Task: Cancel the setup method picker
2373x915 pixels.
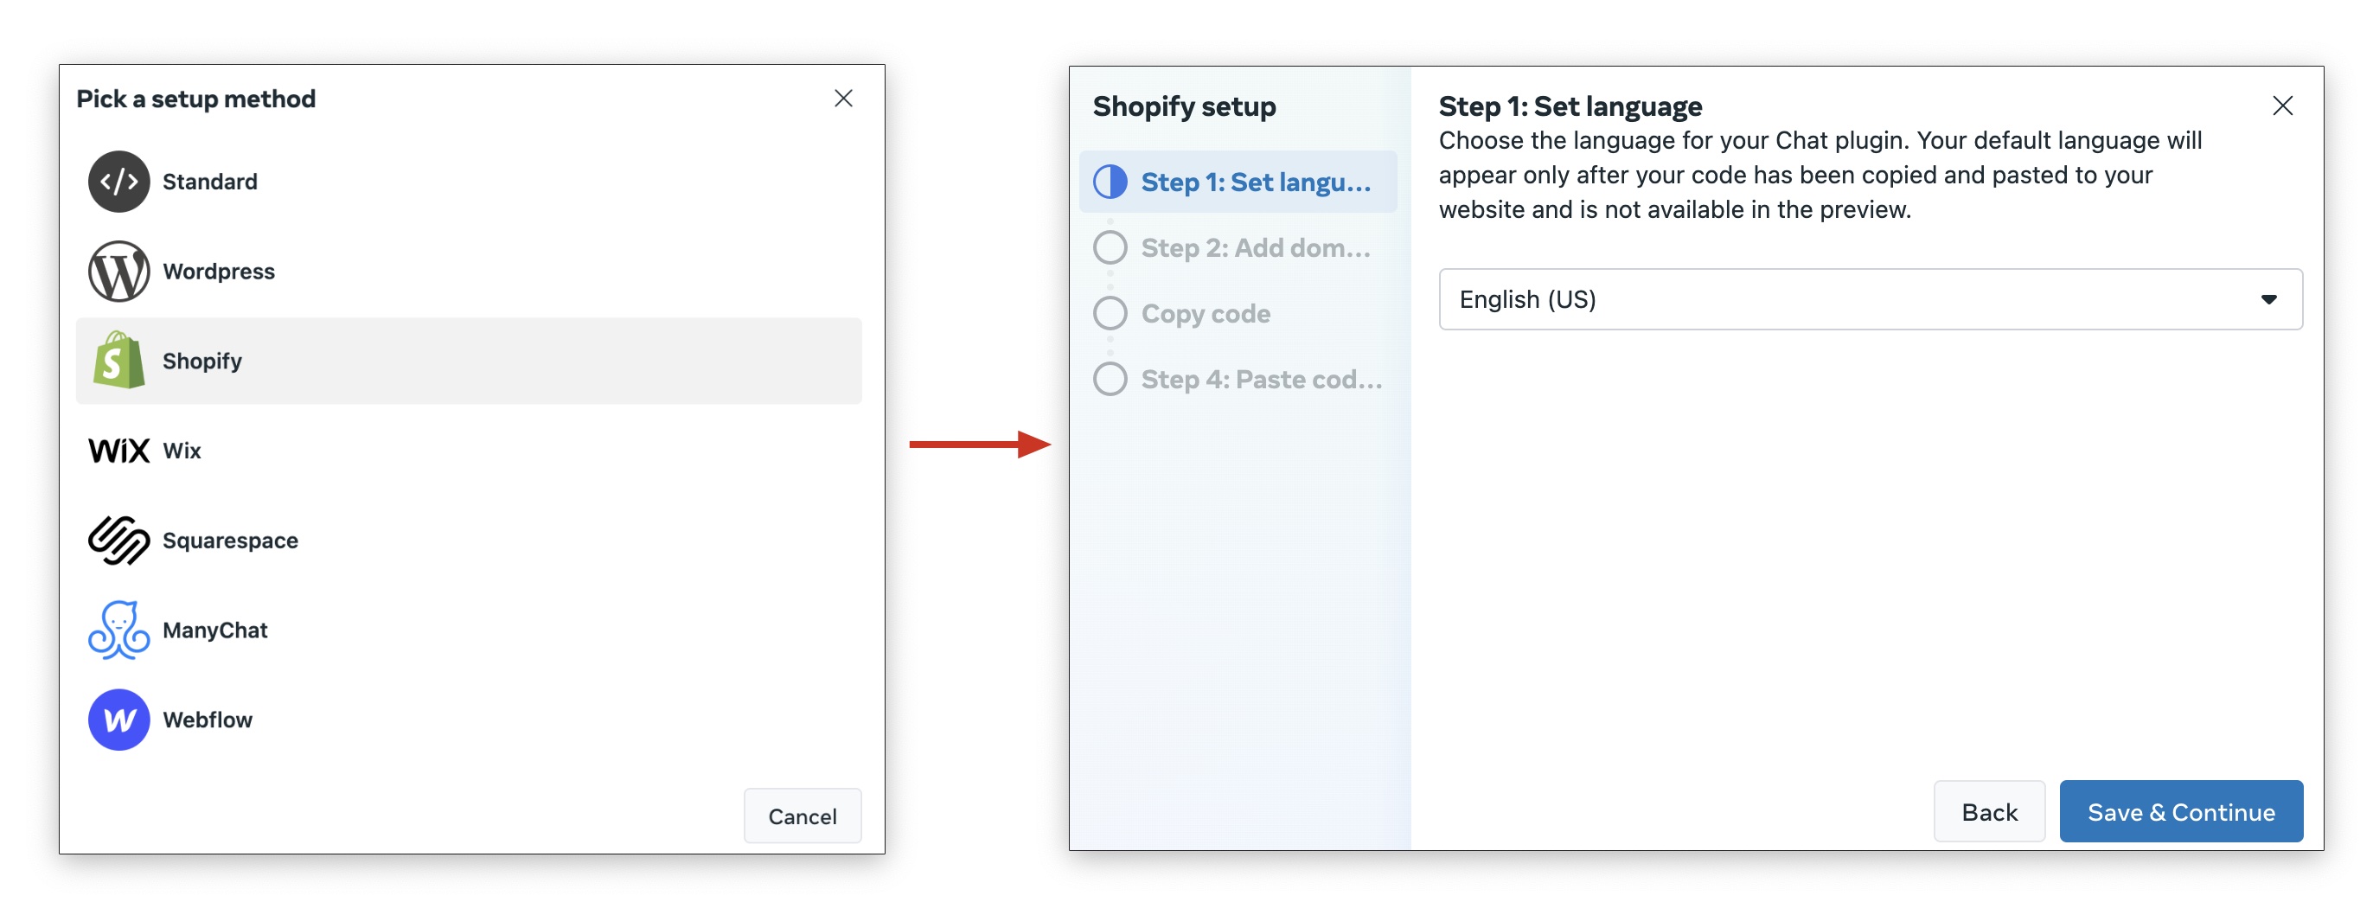Action: click(802, 816)
